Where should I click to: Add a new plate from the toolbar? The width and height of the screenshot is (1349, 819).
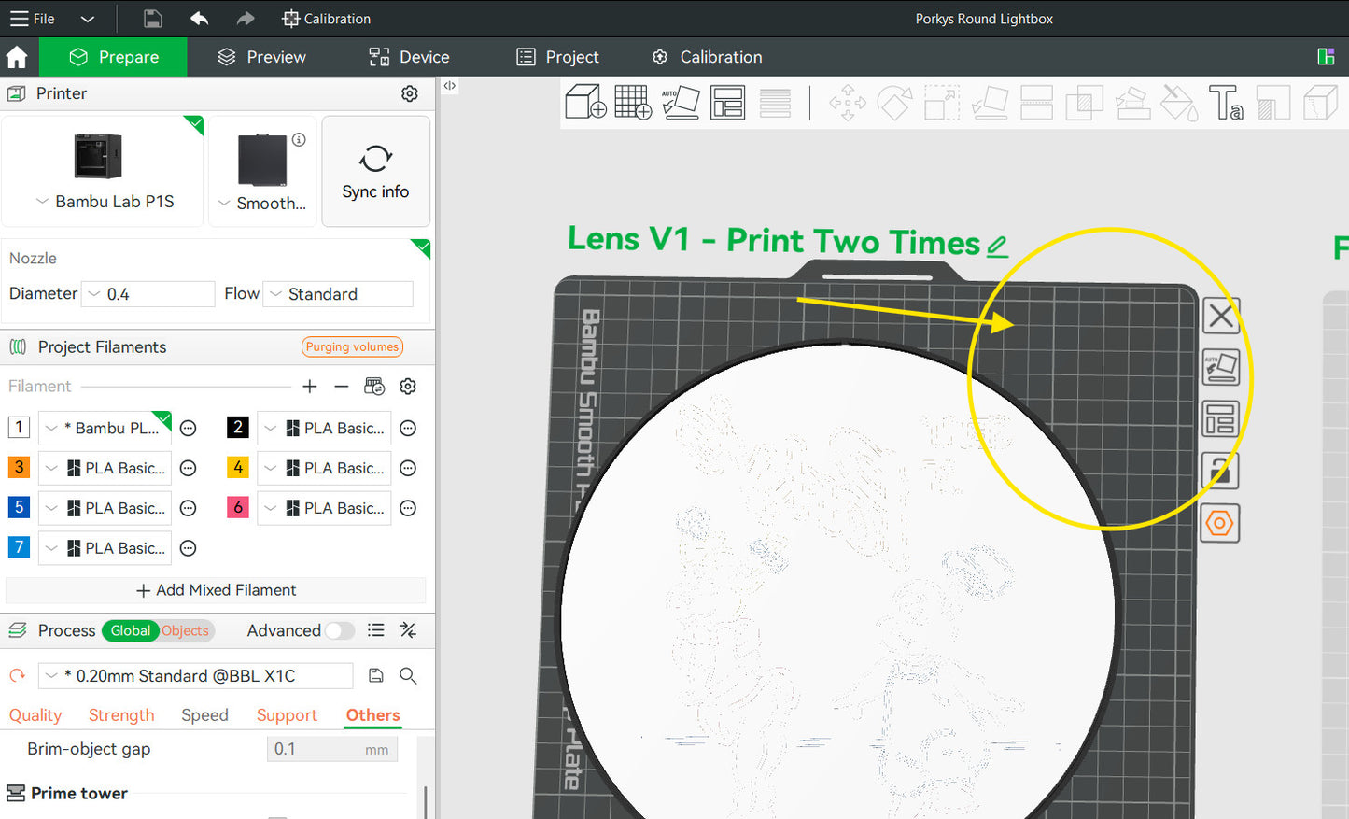tap(633, 102)
